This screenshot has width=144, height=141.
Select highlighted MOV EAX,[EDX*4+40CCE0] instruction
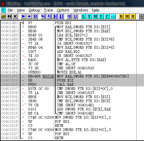(x=93, y=76)
